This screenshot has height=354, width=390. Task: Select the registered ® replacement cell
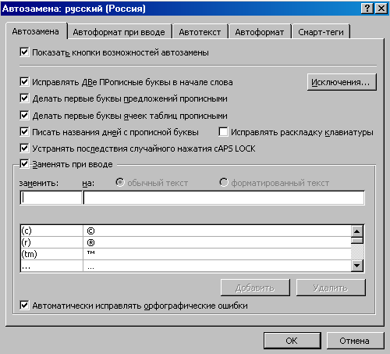pos(217,242)
